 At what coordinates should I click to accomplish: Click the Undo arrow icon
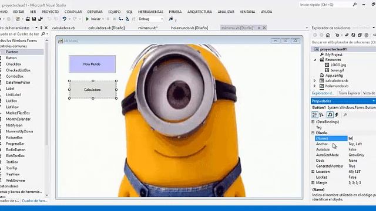pos(64,19)
